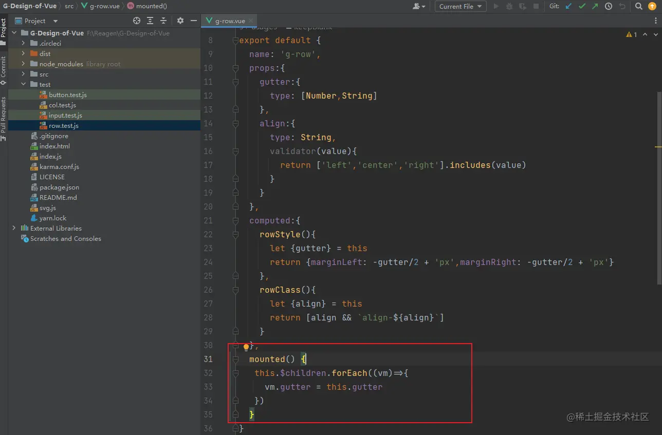Toggle fold marker on line 22 rowStyle

coord(235,234)
